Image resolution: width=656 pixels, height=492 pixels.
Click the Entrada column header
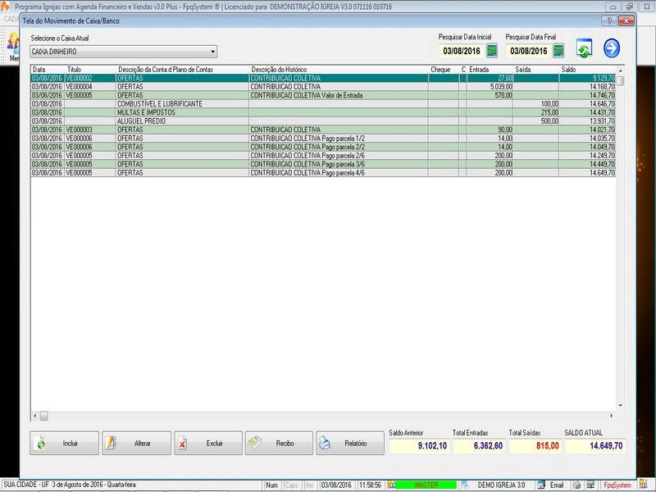490,70
